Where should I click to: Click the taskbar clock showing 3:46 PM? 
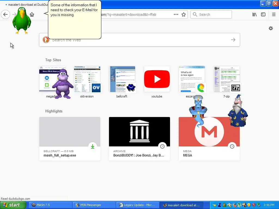[269, 205]
